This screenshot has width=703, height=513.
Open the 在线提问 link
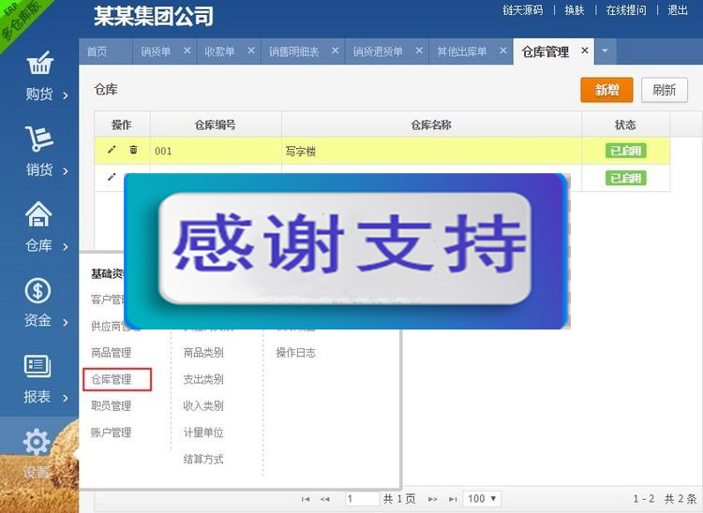point(626,10)
